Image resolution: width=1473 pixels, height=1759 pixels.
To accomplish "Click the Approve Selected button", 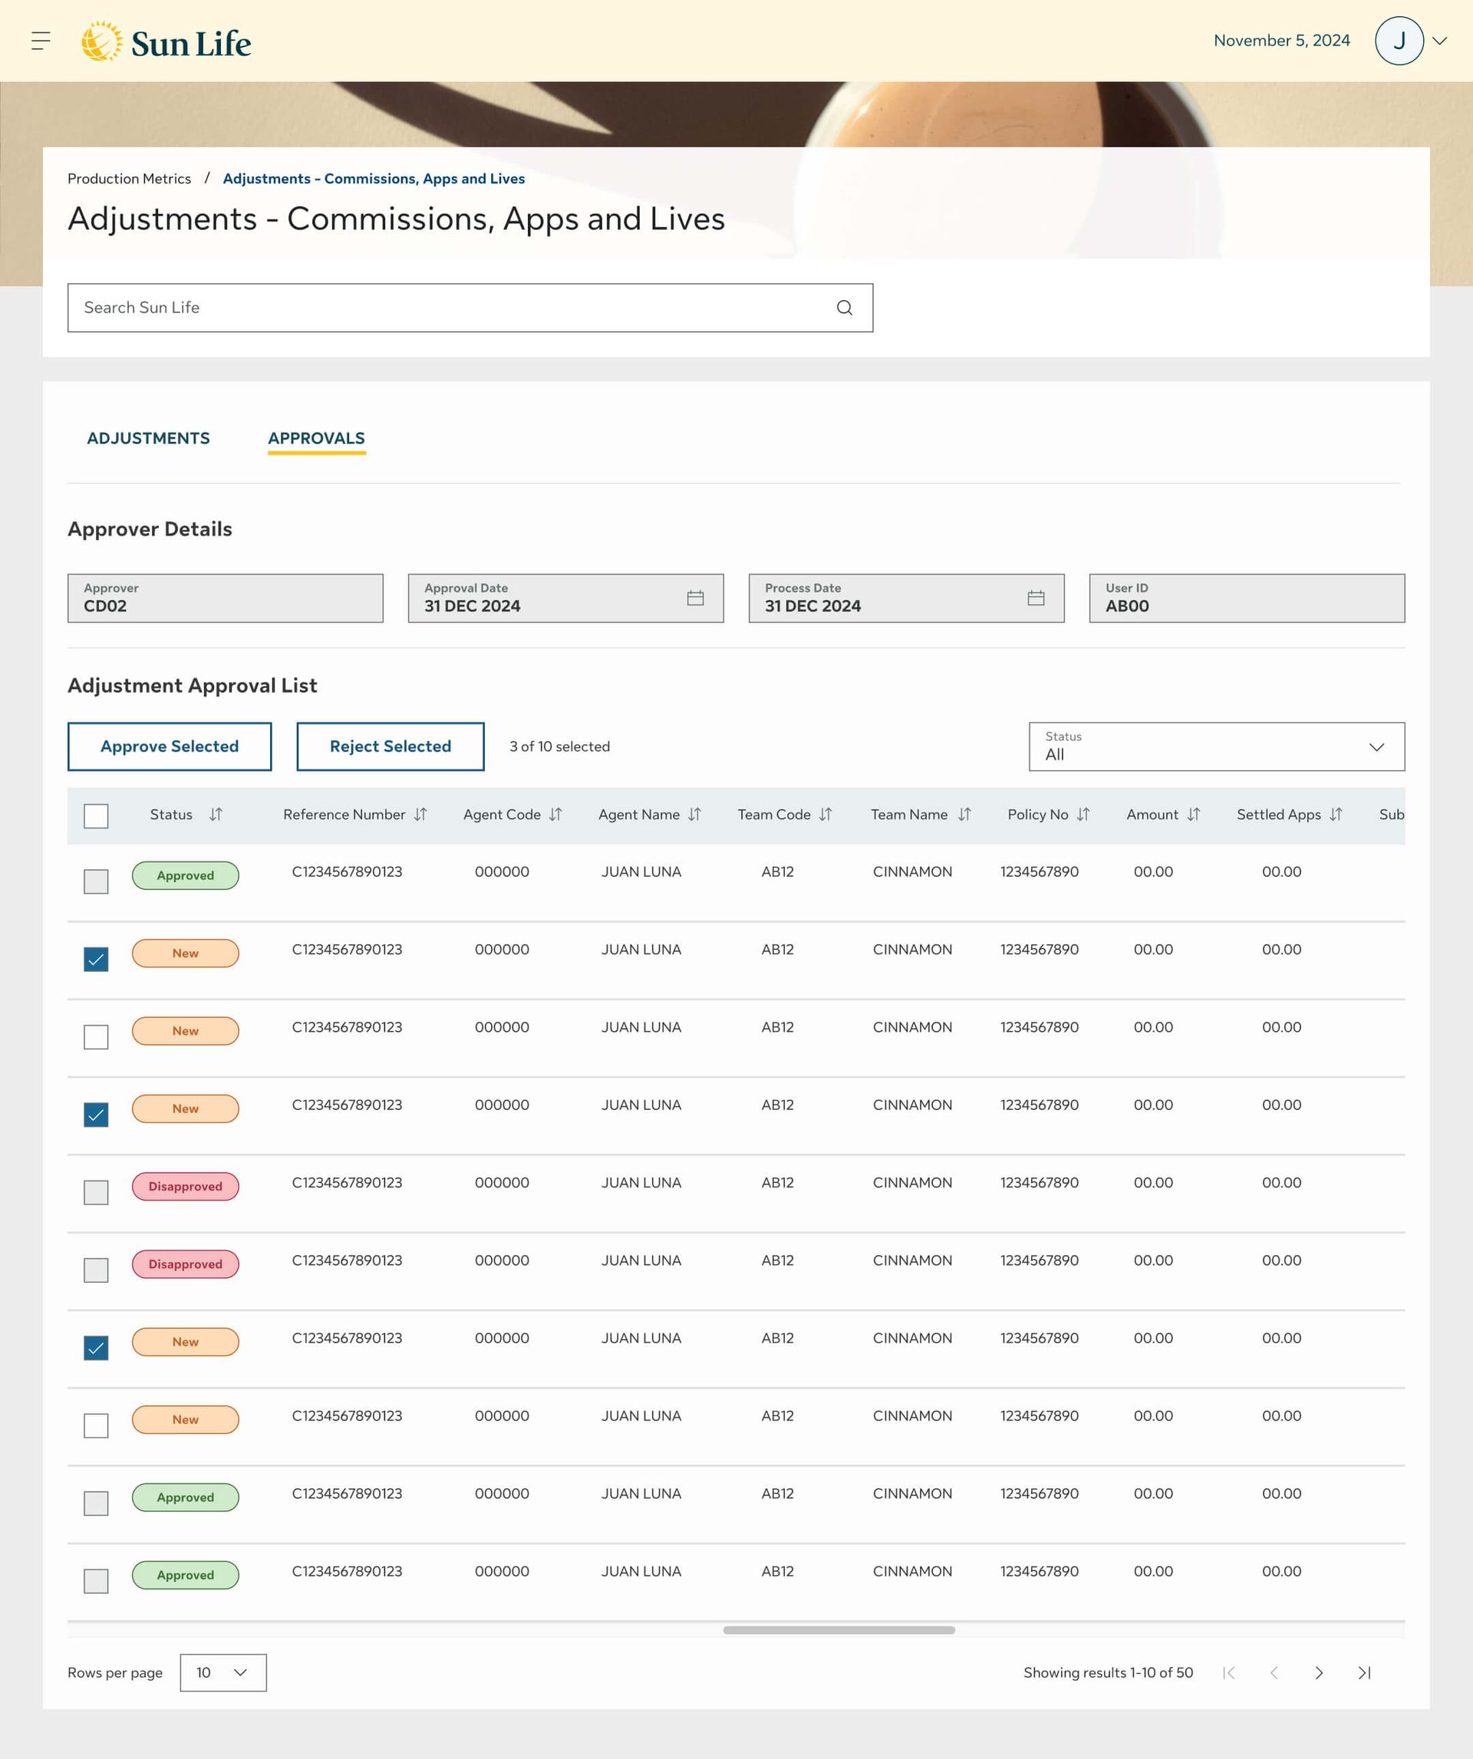I will [170, 746].
